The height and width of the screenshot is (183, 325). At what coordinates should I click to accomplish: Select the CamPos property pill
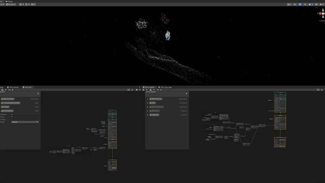[x=154, y=115]
